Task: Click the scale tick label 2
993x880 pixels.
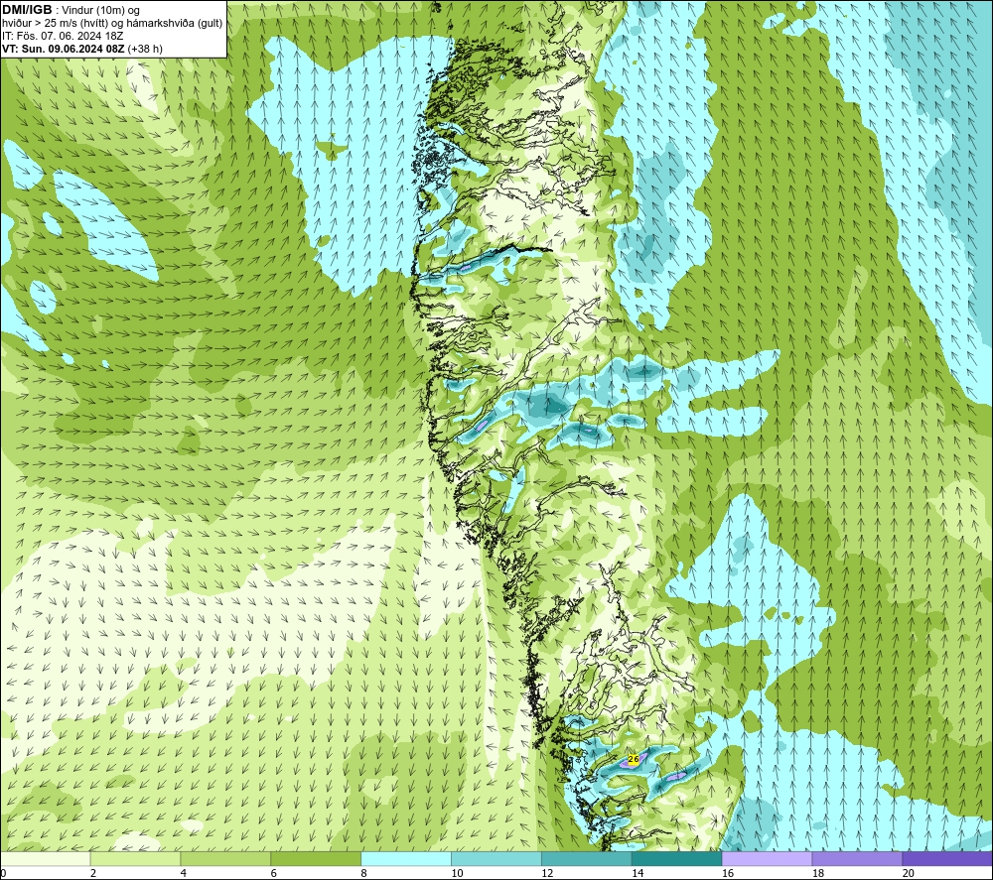Action: coord(93,873)
